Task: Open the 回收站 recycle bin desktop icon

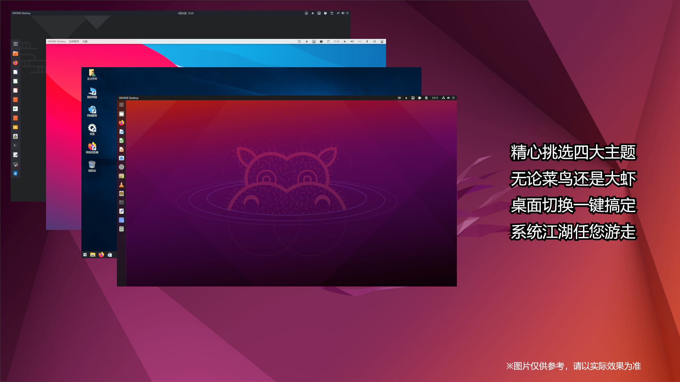Action: (x=92, y=166)
